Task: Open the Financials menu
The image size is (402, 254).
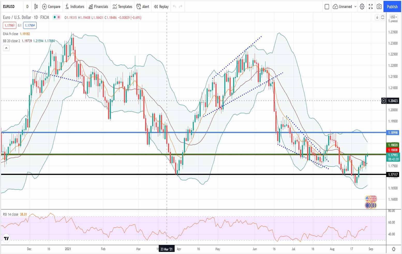Action: click(x=98, y=6)
